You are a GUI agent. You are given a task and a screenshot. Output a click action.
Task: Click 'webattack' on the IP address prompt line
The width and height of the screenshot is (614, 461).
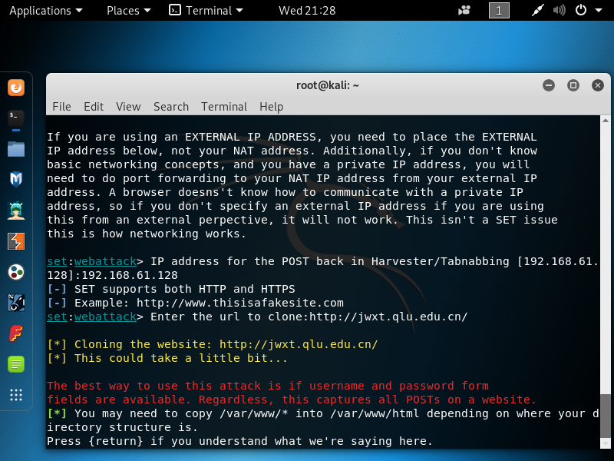click(x=105, y=261)
